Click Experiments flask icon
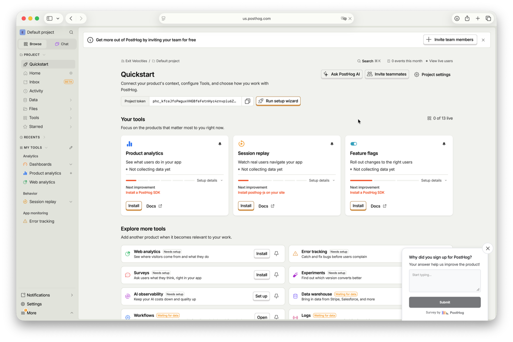 295,275
